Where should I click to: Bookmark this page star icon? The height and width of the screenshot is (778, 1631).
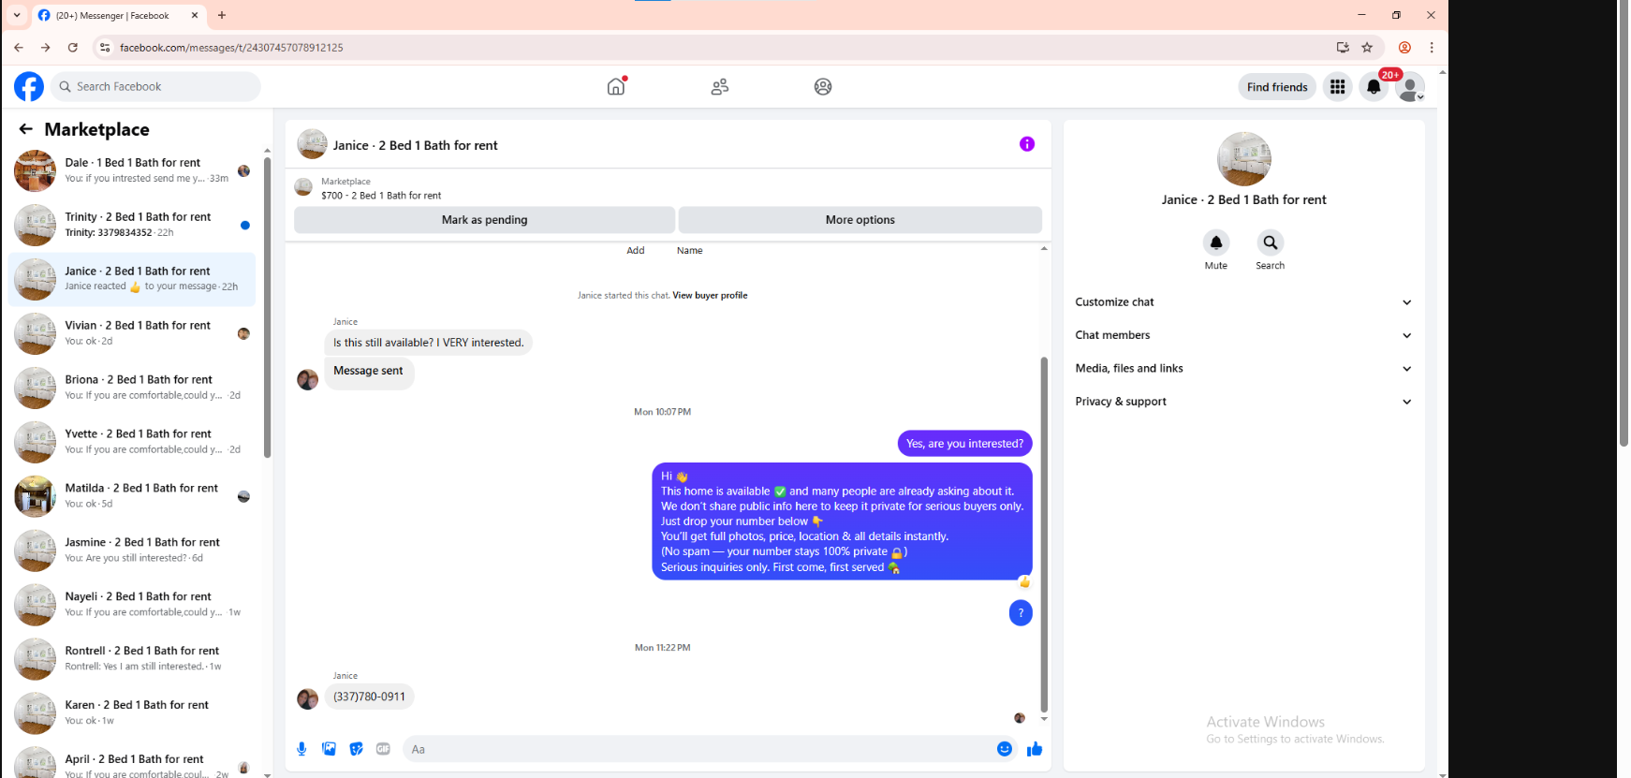[1367, 47]
